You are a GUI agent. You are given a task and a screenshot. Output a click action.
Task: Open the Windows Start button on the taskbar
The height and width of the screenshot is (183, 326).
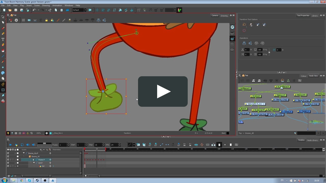(4, 180)
